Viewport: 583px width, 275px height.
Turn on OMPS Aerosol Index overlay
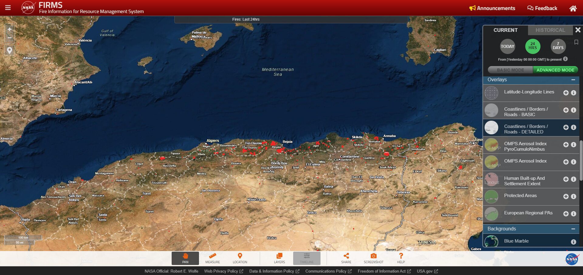point(565,162)
